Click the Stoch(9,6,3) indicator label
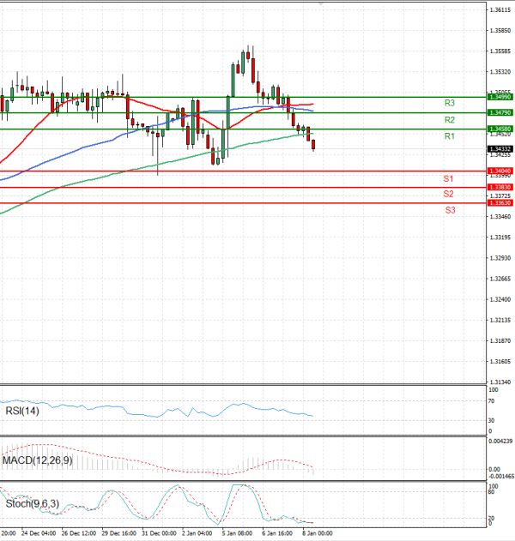The image size is (515, 541). [x=32, y=502]
